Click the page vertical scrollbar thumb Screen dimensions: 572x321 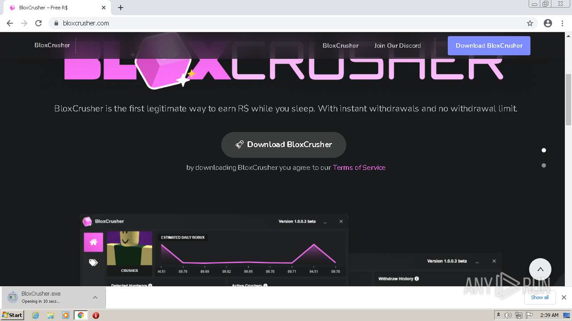568,100
